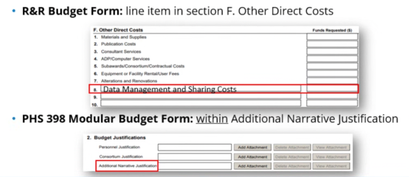The image size is (409, 177).
Task: Click the line 10 funds requested box
Action: 332,103
